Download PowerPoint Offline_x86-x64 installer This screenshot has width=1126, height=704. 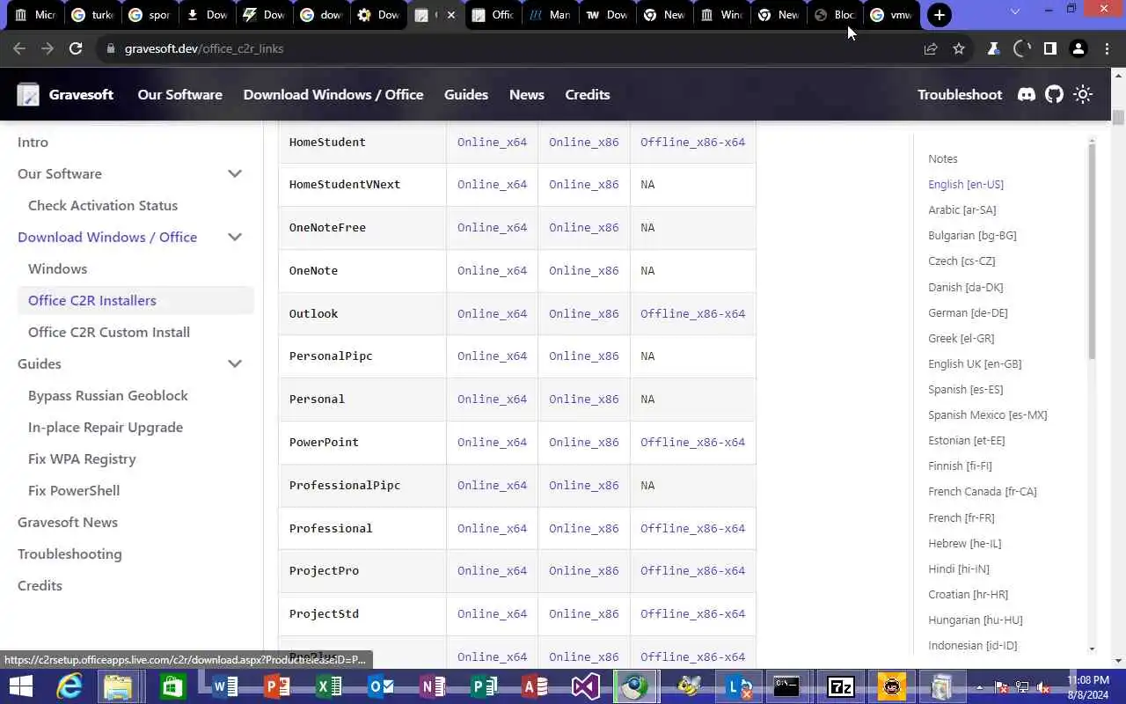tap(692, 442)
